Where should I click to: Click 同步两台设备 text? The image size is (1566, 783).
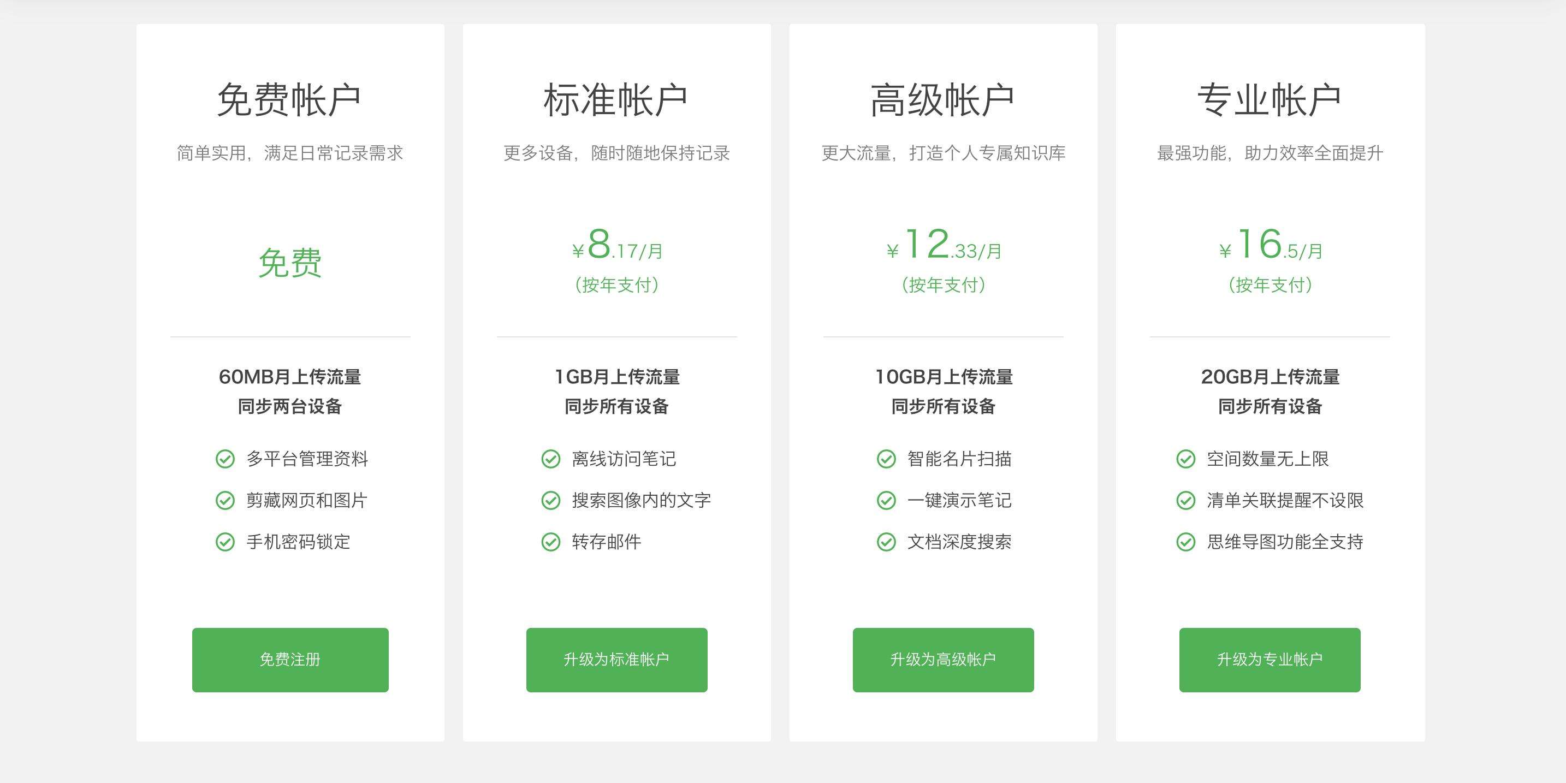pyautogui.click(x=290, y=406)
